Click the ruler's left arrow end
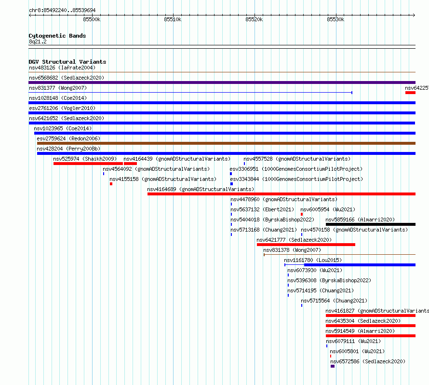The width and height of the screenshot is (429, 385). [30, 15]
